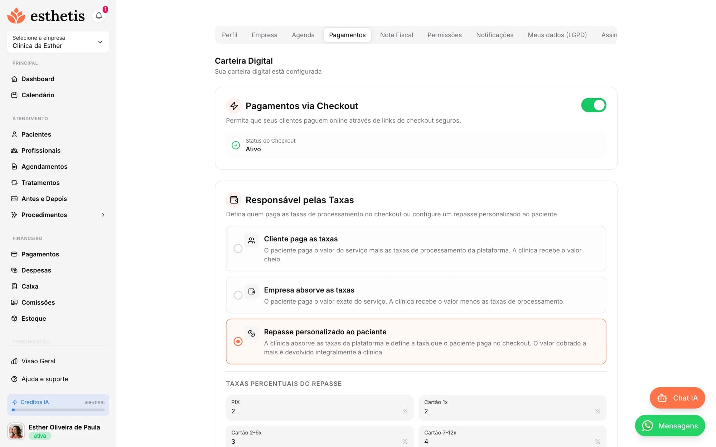Image resolution: width=716 pixels, height=447 pixels.
Task: Select the Empresa absorve as taxas radio
Action: coord(238,295)
